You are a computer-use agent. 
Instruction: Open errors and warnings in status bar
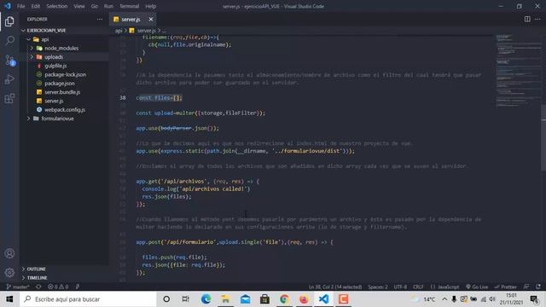pyautogui.click(x=58, y=287)
